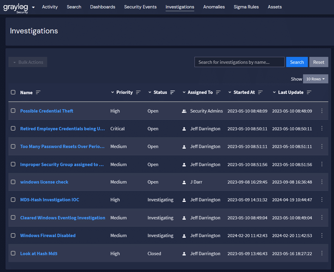Click sort icon next to Last Update
334x272 pixels.
pyautogui.click(x=309, y=92)
